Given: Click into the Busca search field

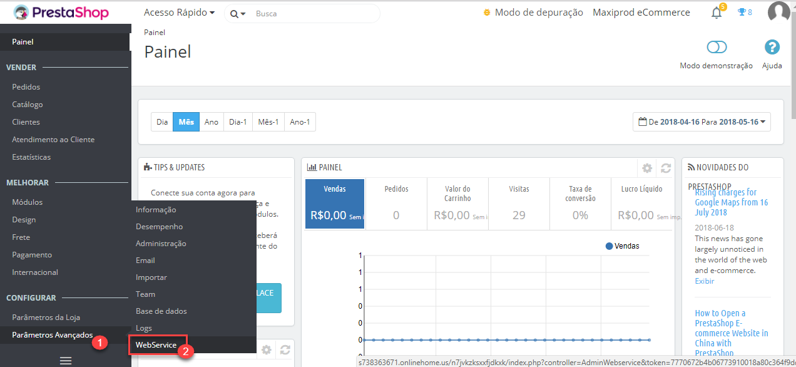Looking at the screenshot, I should click(x=313, y=13).
